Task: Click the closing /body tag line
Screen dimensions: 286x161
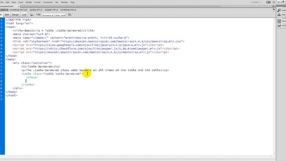Action: coord(12,92)
